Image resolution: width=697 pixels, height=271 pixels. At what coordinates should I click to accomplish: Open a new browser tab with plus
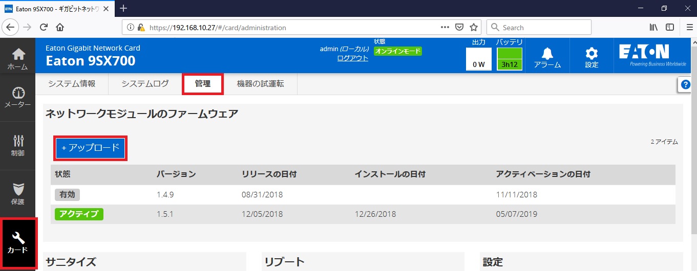point(123,8)
